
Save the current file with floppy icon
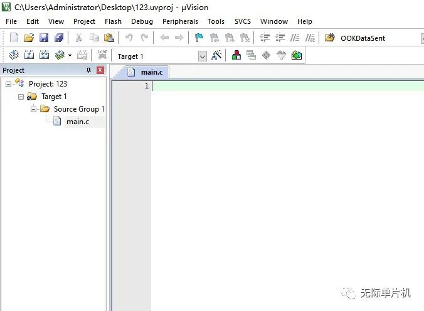click(43, 38)
